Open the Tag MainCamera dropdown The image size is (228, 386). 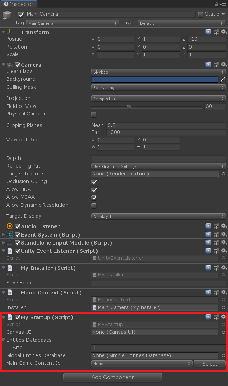72,23
